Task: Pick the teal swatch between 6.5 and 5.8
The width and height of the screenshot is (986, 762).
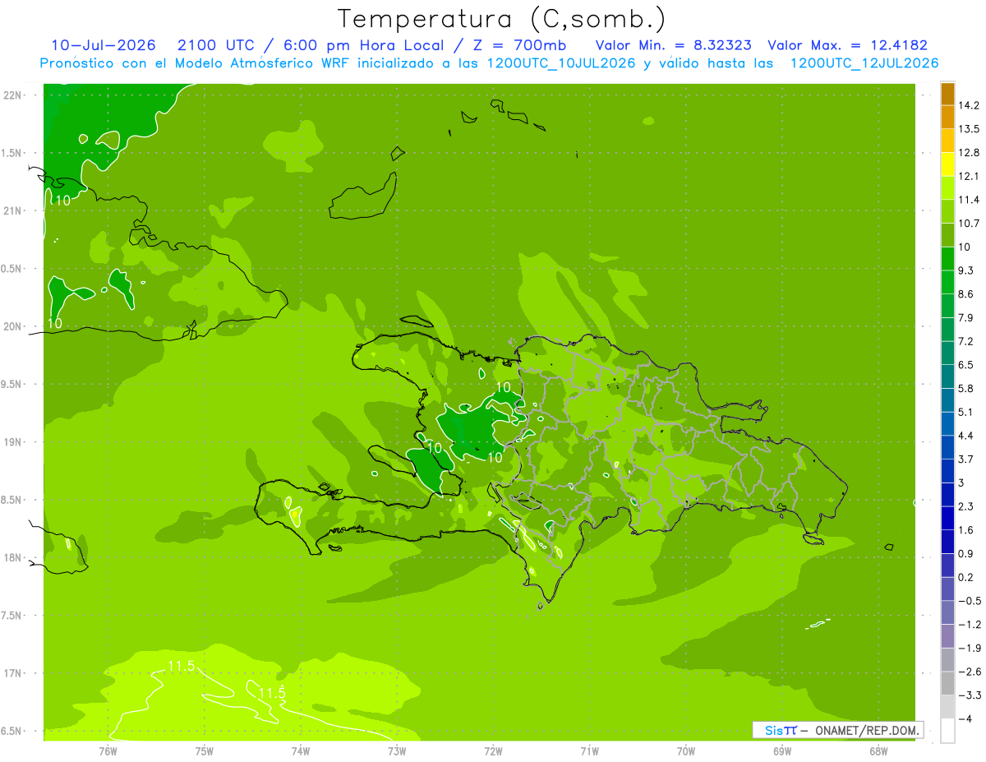Action: [947, 376]
